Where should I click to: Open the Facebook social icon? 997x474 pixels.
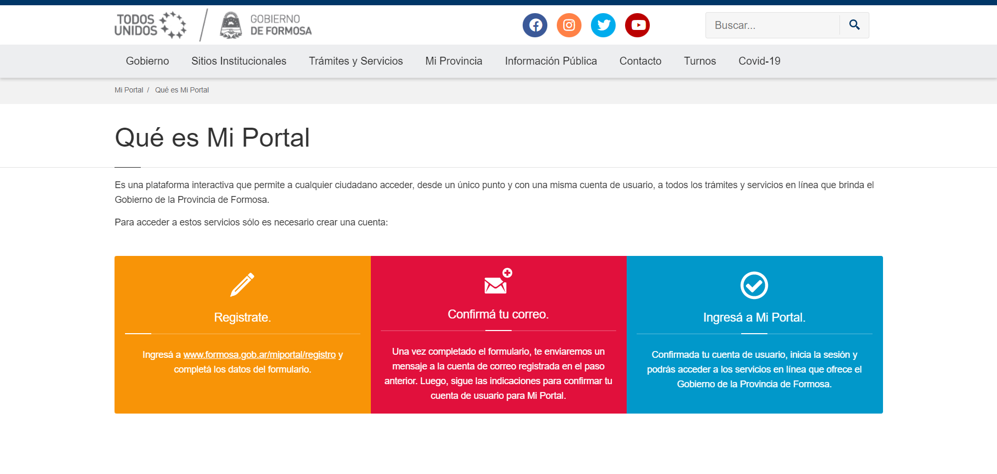535,25
